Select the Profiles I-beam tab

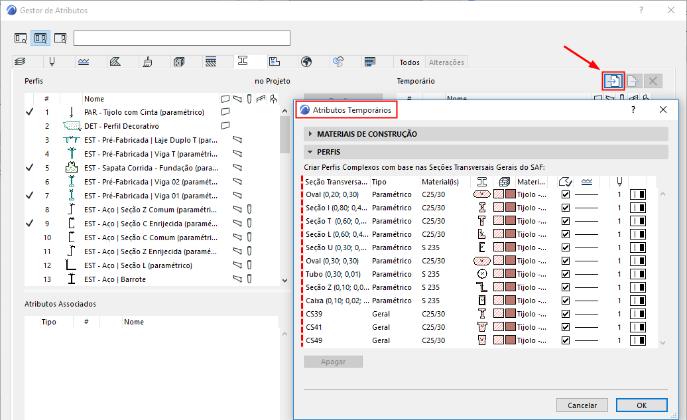tap(243, 61)
